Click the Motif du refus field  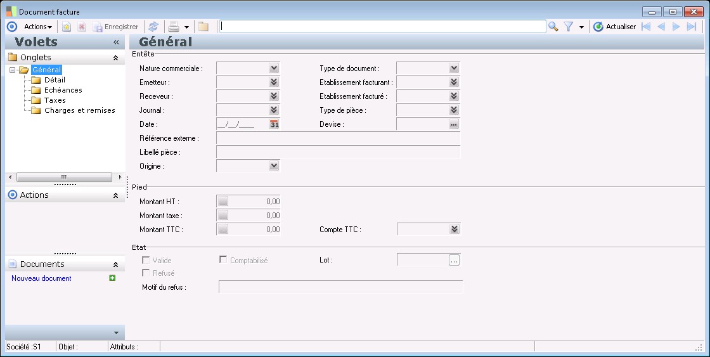pos(340,287)
